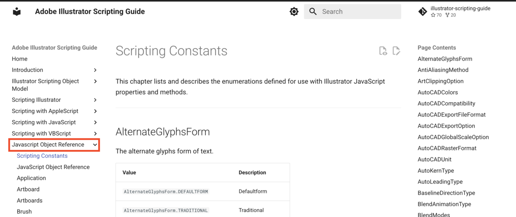The image size is (516, 217).
Task: Click the star count icon
Action: [433, 15]
